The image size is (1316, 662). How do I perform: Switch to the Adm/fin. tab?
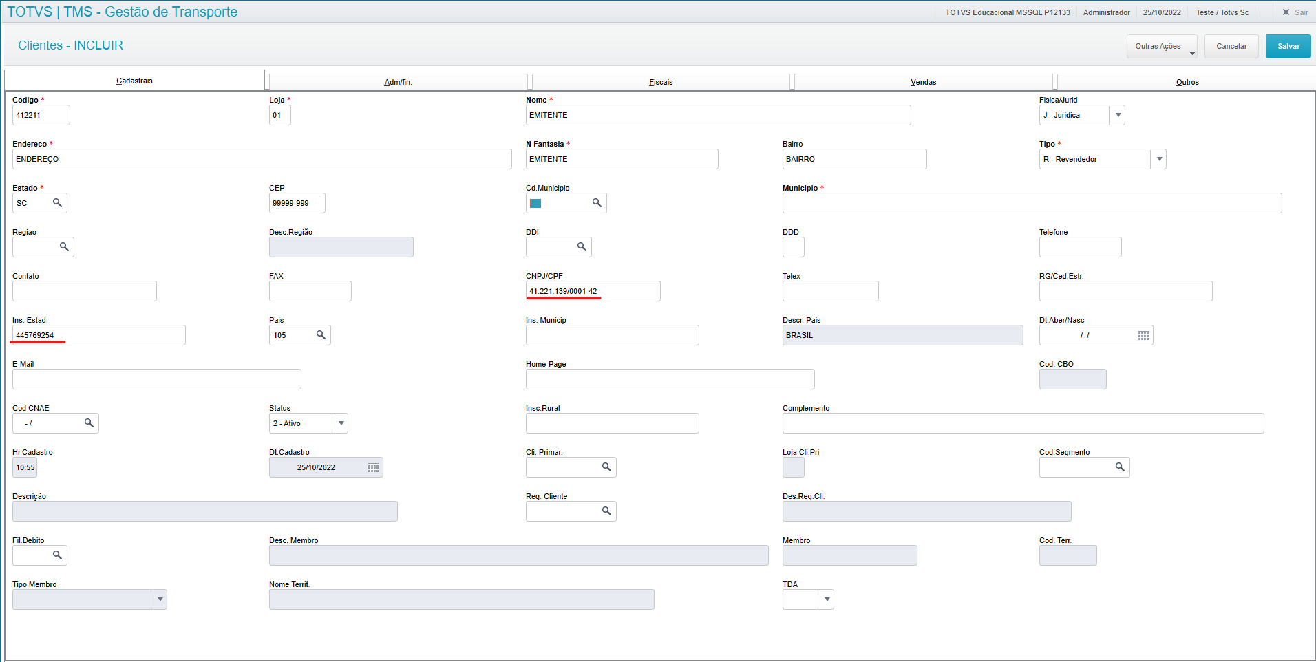tap(398, 82)
